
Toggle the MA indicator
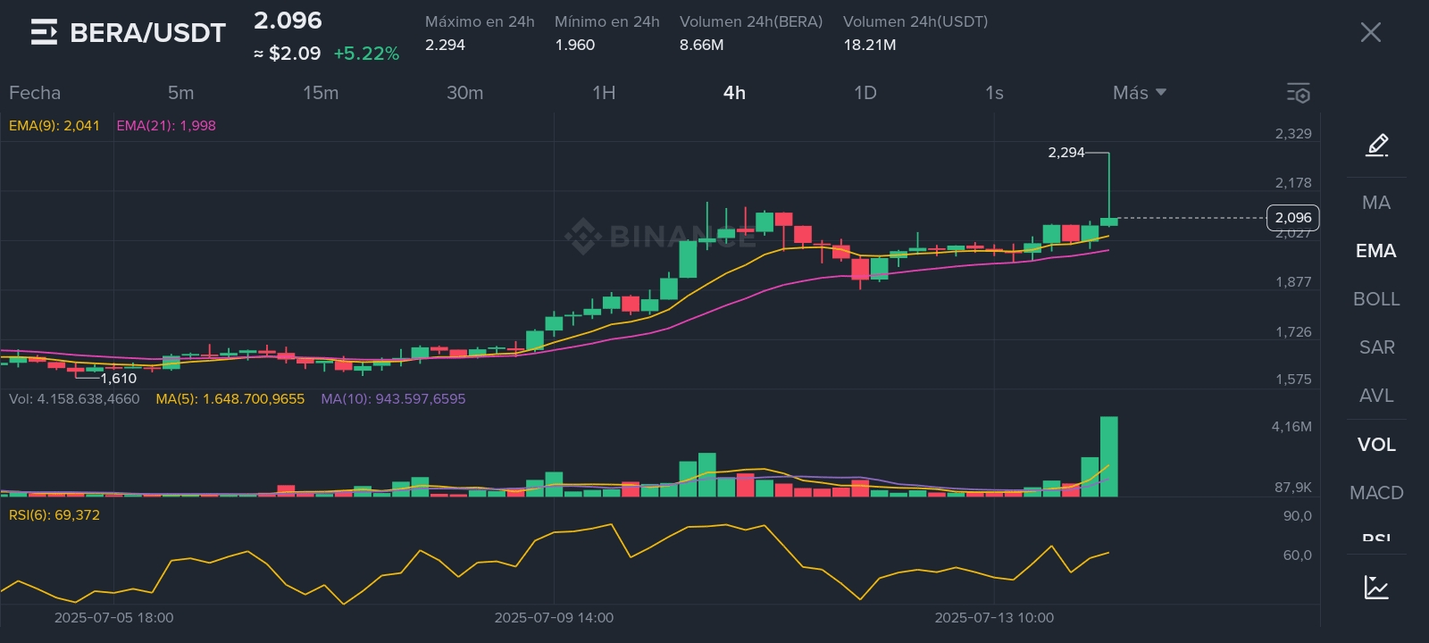(x=1376, y=203)
